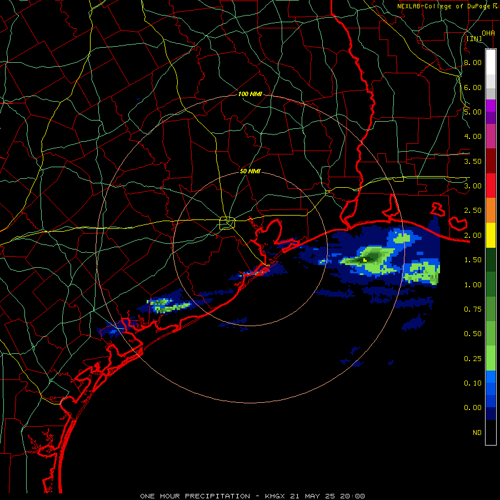The image size is (500, 500).
Task: Select the dark red swatch beside 3.50
Action: 491,161
